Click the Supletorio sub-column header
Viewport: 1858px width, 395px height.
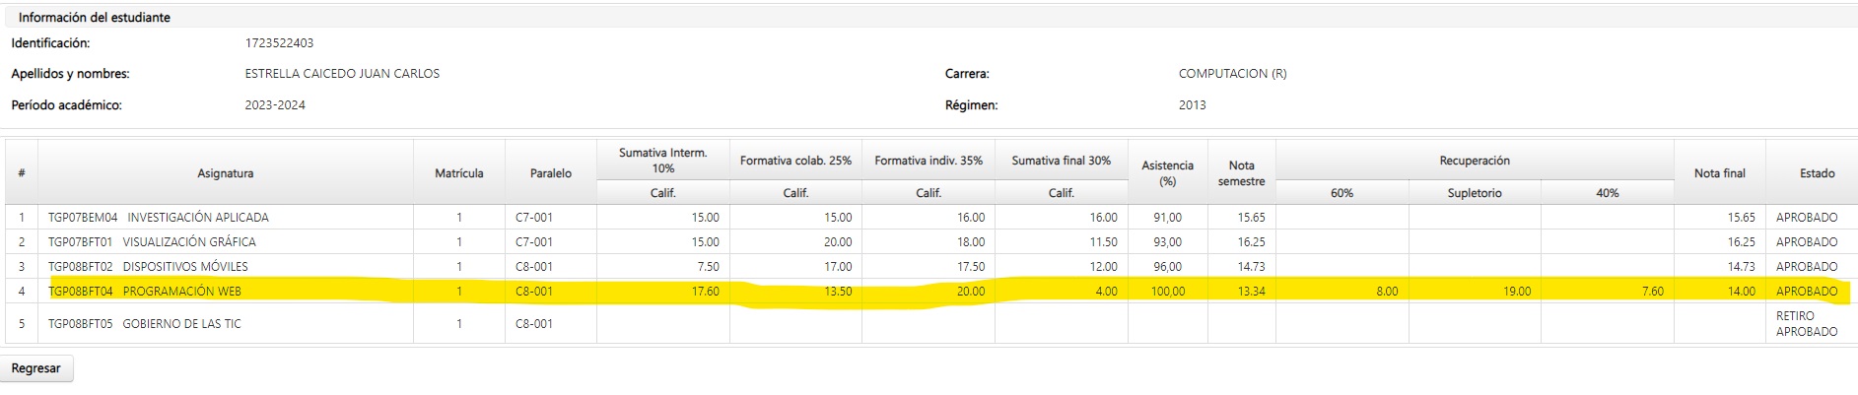point(1475,193)
